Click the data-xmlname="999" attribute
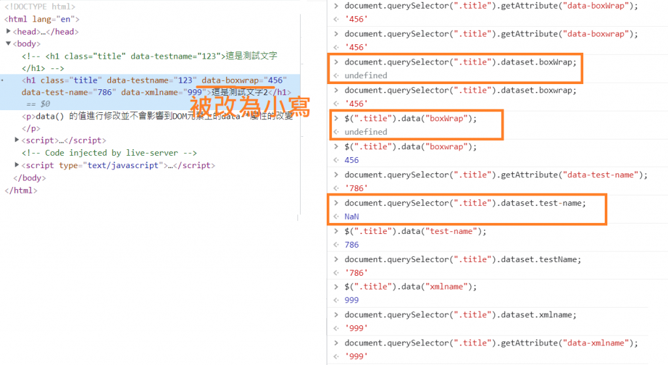The height and width of the screenshot is (365, 668). (164, 92)
